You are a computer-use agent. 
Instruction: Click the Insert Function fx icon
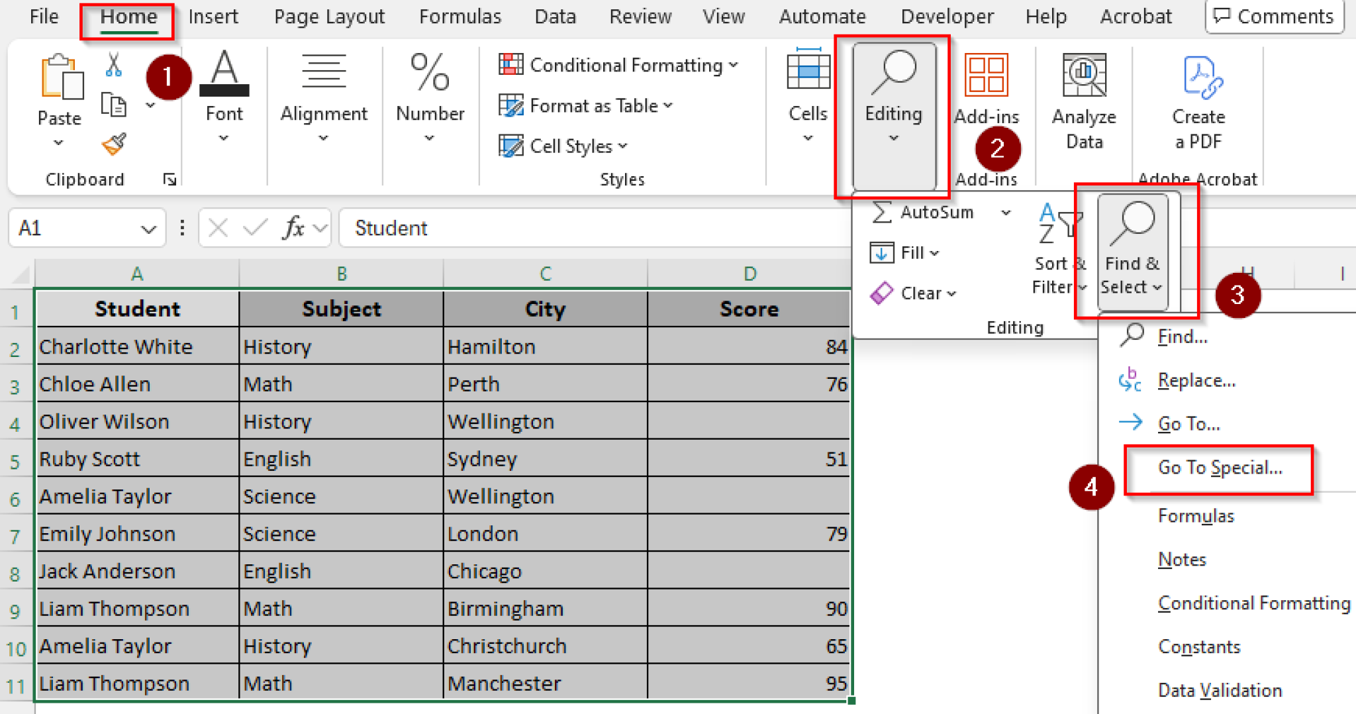pos(293,229)
